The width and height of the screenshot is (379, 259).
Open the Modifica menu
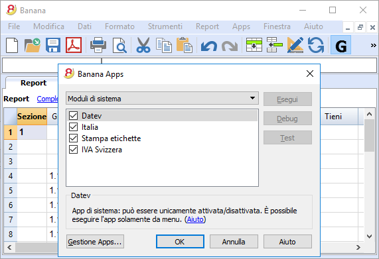(x=48, y=26)
